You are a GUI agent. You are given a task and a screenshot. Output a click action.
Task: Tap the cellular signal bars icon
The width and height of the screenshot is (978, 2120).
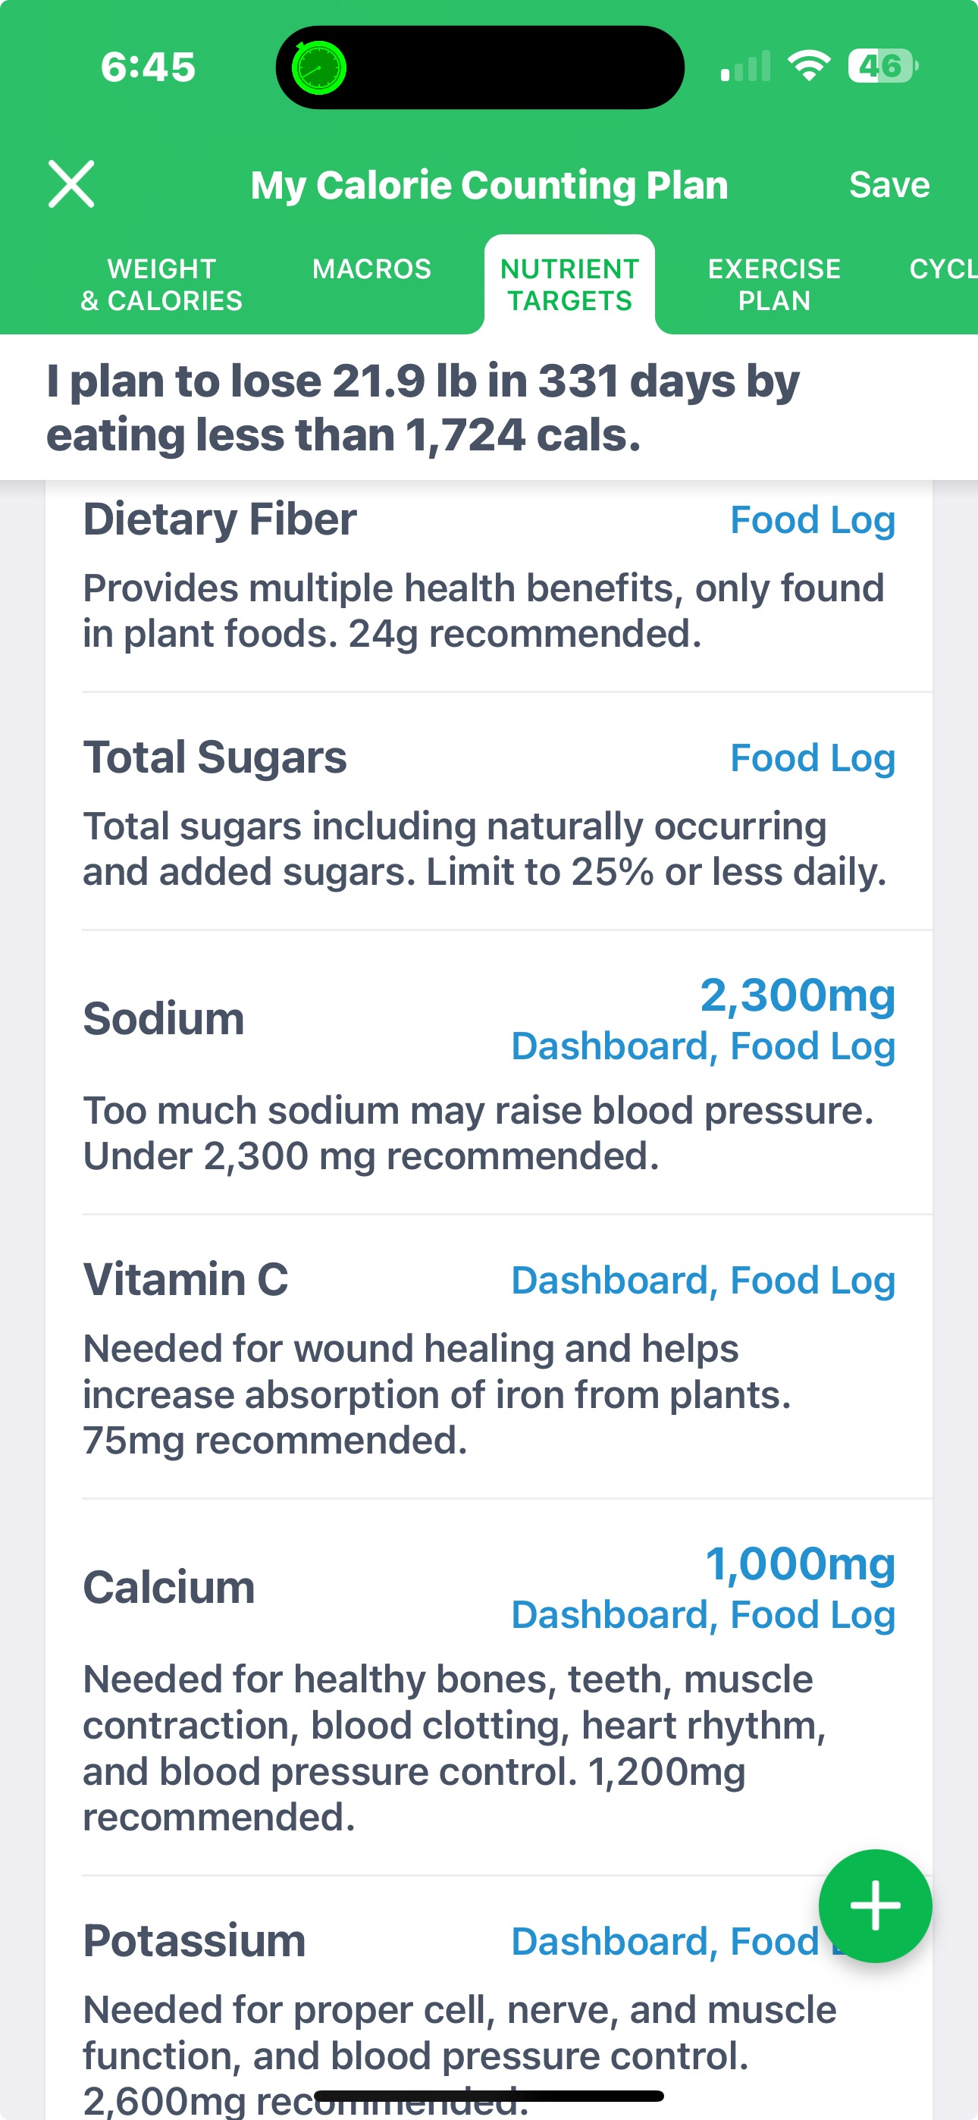tap(746, 66)
